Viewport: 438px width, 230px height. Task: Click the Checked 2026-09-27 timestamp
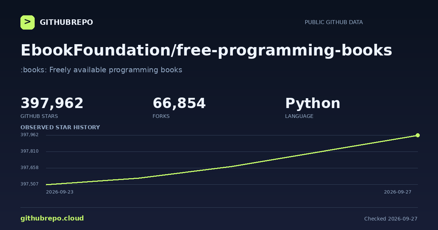coord(391,219)
